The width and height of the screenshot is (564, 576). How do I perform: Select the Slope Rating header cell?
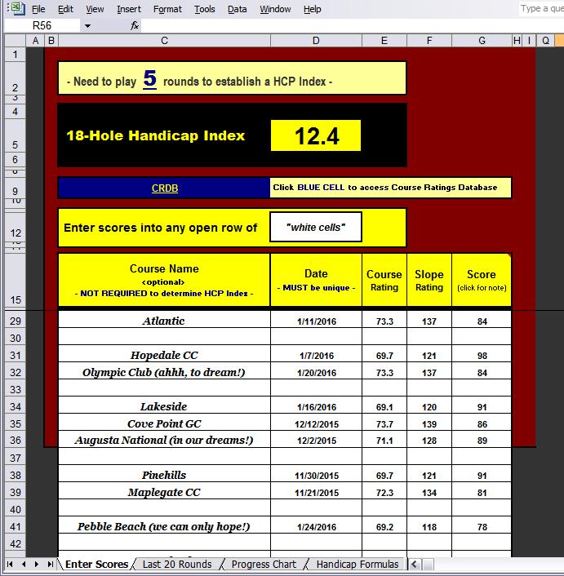tap(429, 280)
